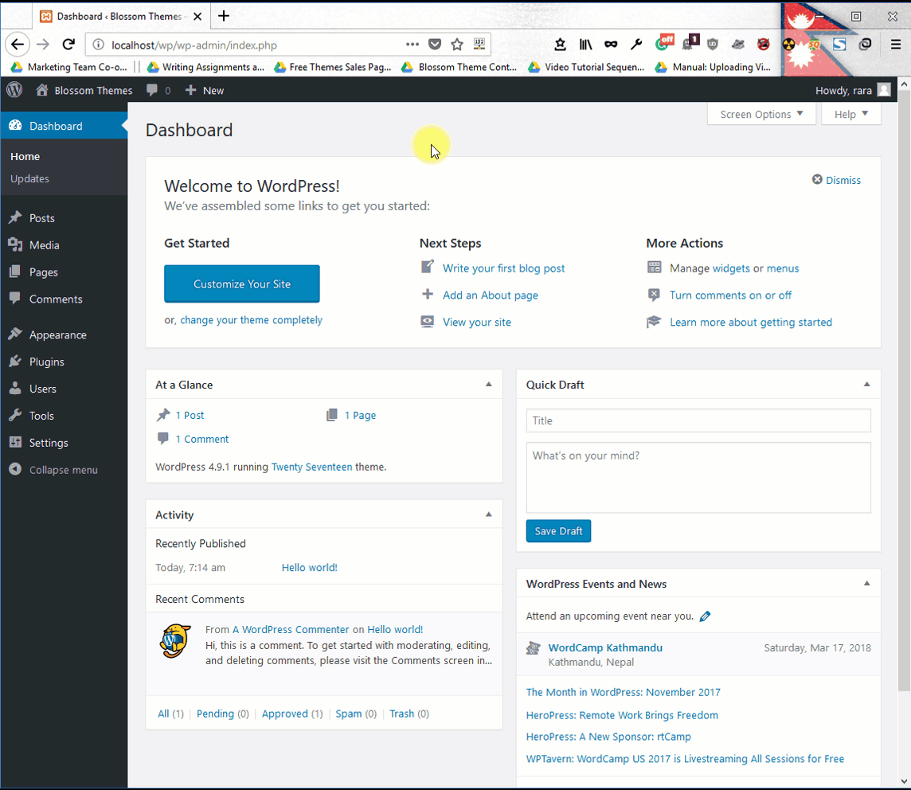Click browser back arrow button
Image resolution: width=911 pixels, height=790 pixels.
[x=18, y=44]
